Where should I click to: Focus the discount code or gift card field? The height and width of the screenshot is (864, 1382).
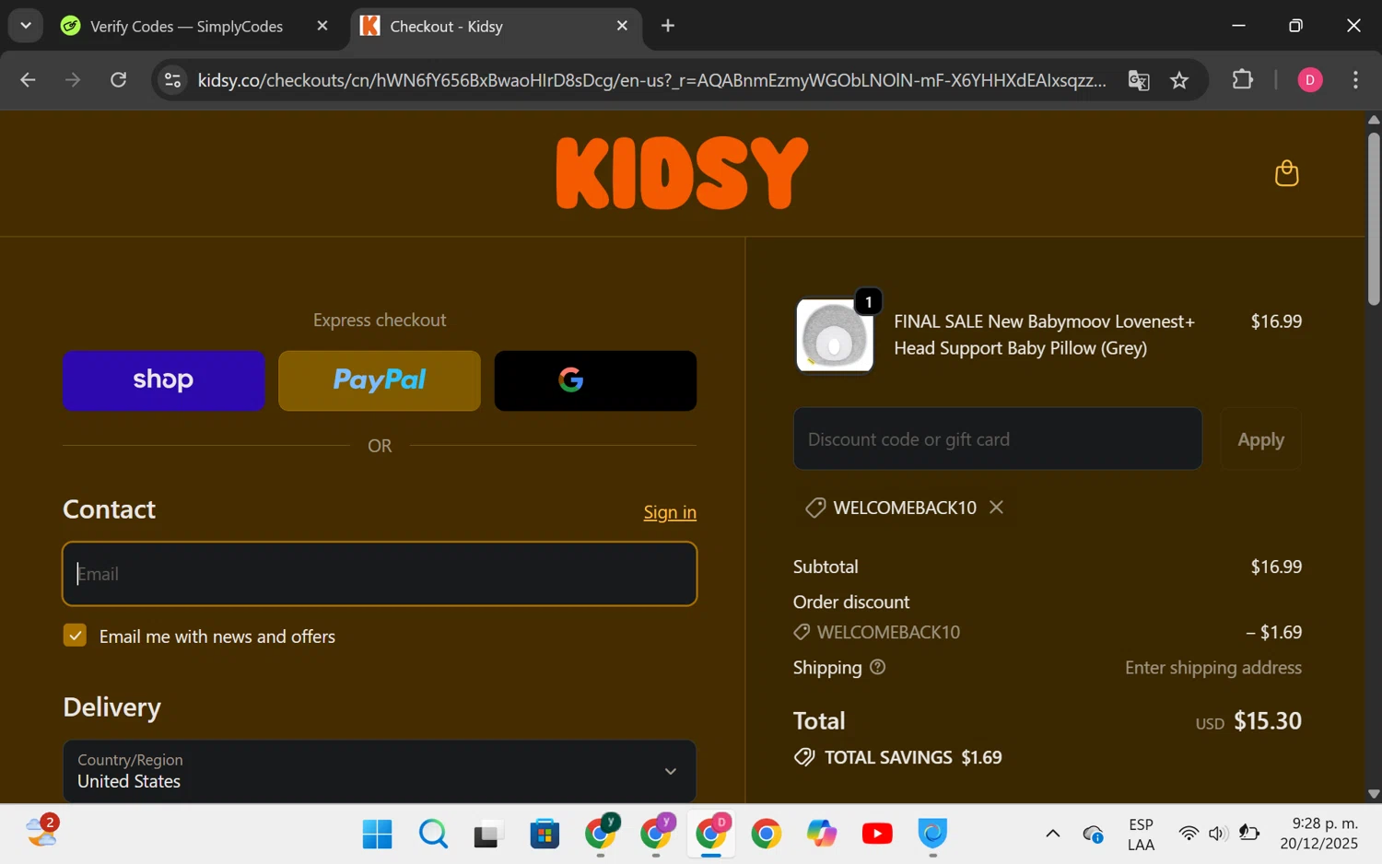(998, 438)
